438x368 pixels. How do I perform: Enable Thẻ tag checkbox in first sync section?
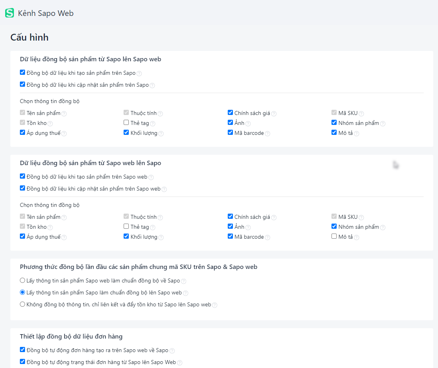(x=126, y=123)
